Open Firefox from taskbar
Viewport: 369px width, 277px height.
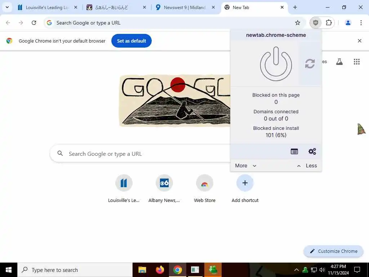point(160,270)
